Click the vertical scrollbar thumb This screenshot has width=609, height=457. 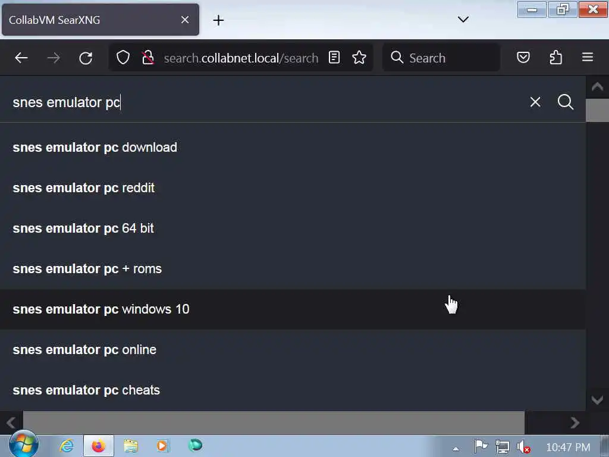597,110
